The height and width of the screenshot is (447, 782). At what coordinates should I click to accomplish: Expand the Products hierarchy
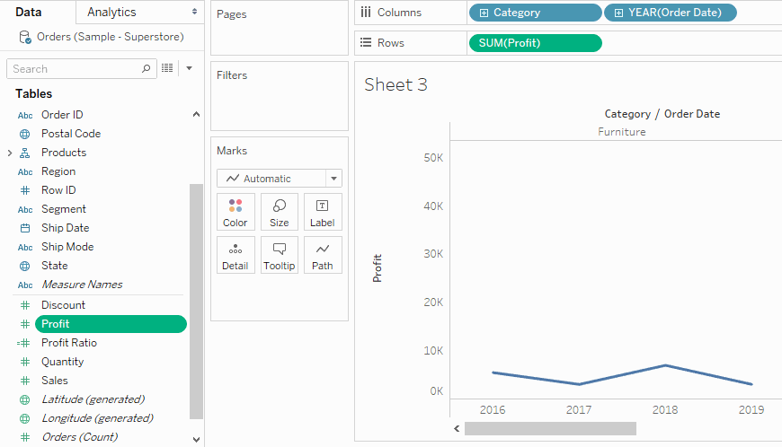pyautogui.click(x=10, y=153)
